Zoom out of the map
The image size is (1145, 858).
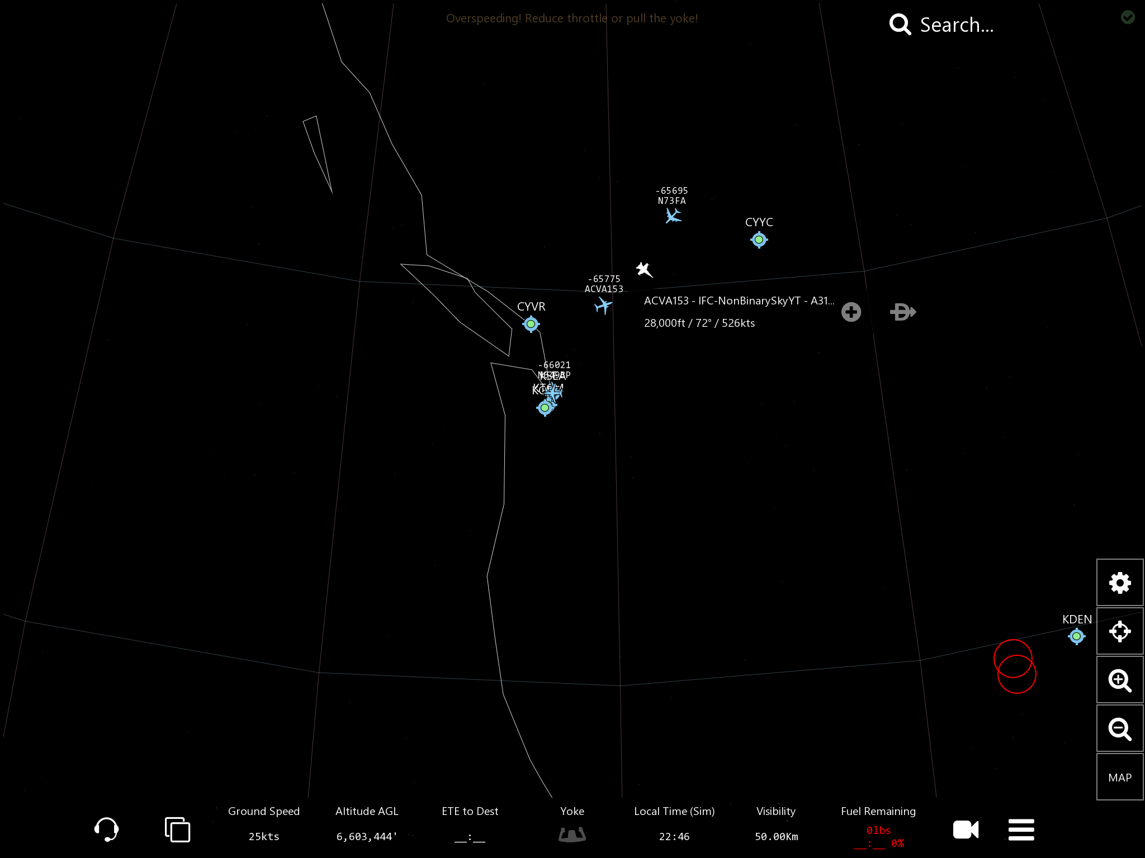1119,728
